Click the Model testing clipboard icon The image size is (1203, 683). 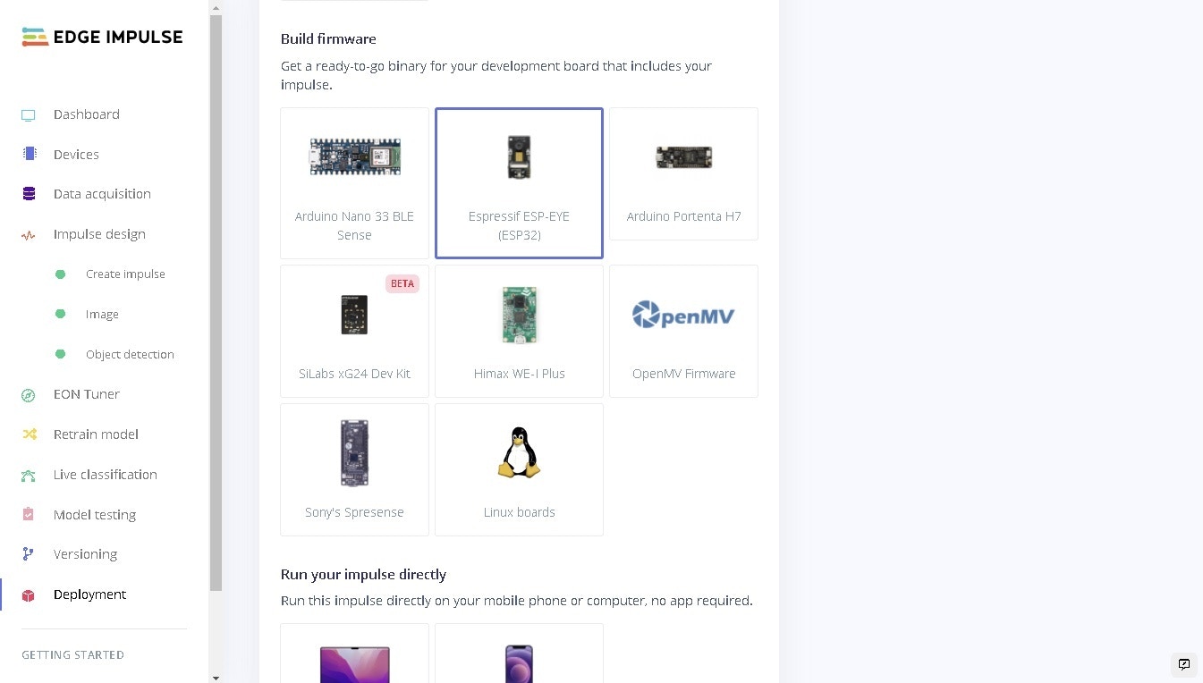point(29,515)
